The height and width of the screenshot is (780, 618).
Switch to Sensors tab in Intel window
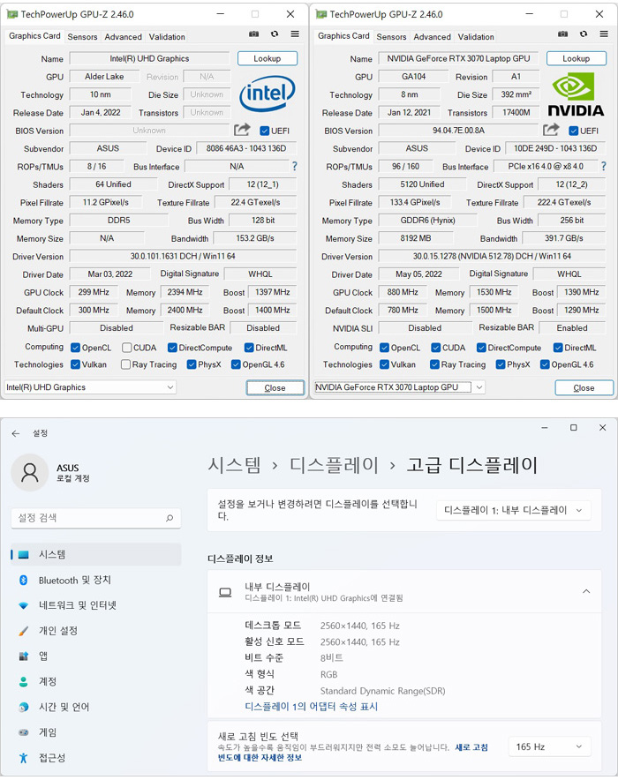coord(83,37)
